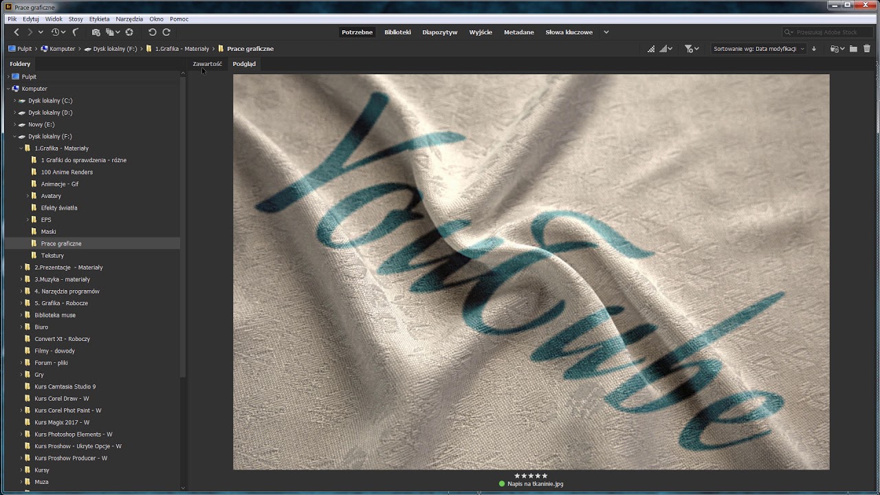Image resolution: width=880 pixels, height=495 pixels.
Task: Switch to Metadane workspace
Action: coord(519,32)
